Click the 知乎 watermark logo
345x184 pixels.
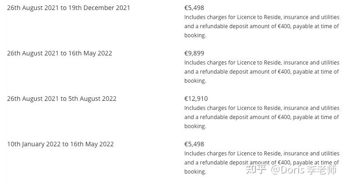[x=257, y=169]
